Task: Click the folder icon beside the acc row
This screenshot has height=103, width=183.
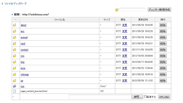Action: coord(15,31)
